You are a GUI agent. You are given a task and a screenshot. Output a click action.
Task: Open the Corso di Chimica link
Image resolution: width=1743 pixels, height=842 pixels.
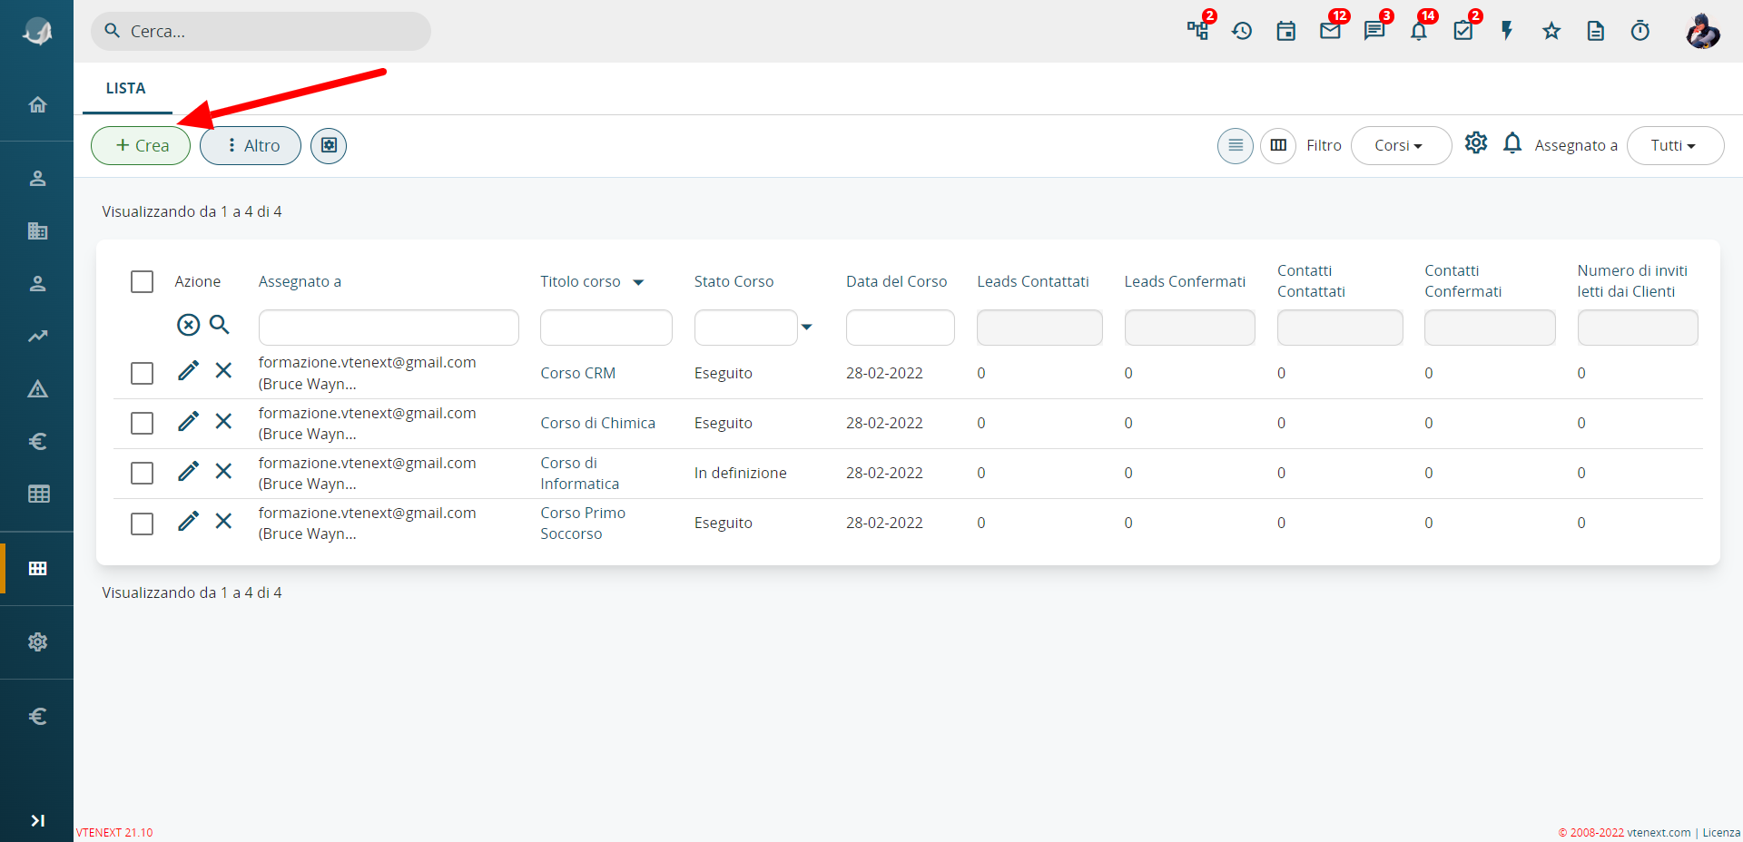tap(597, 423)
